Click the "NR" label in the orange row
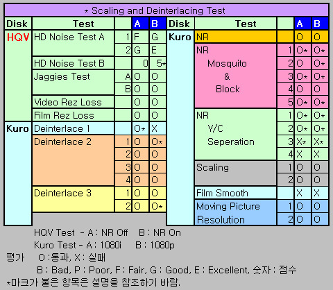Image resolution: width=333 pixels, height=290 pixels. coord(203,37)
